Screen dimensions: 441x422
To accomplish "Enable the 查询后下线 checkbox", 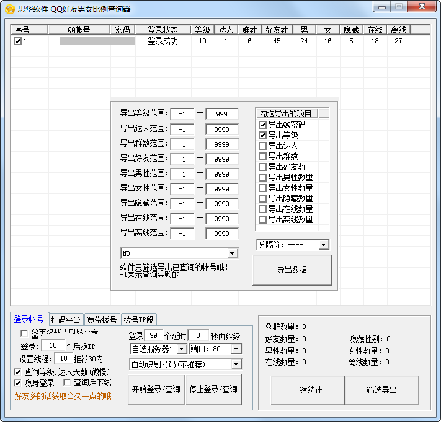I will (68, 383).
